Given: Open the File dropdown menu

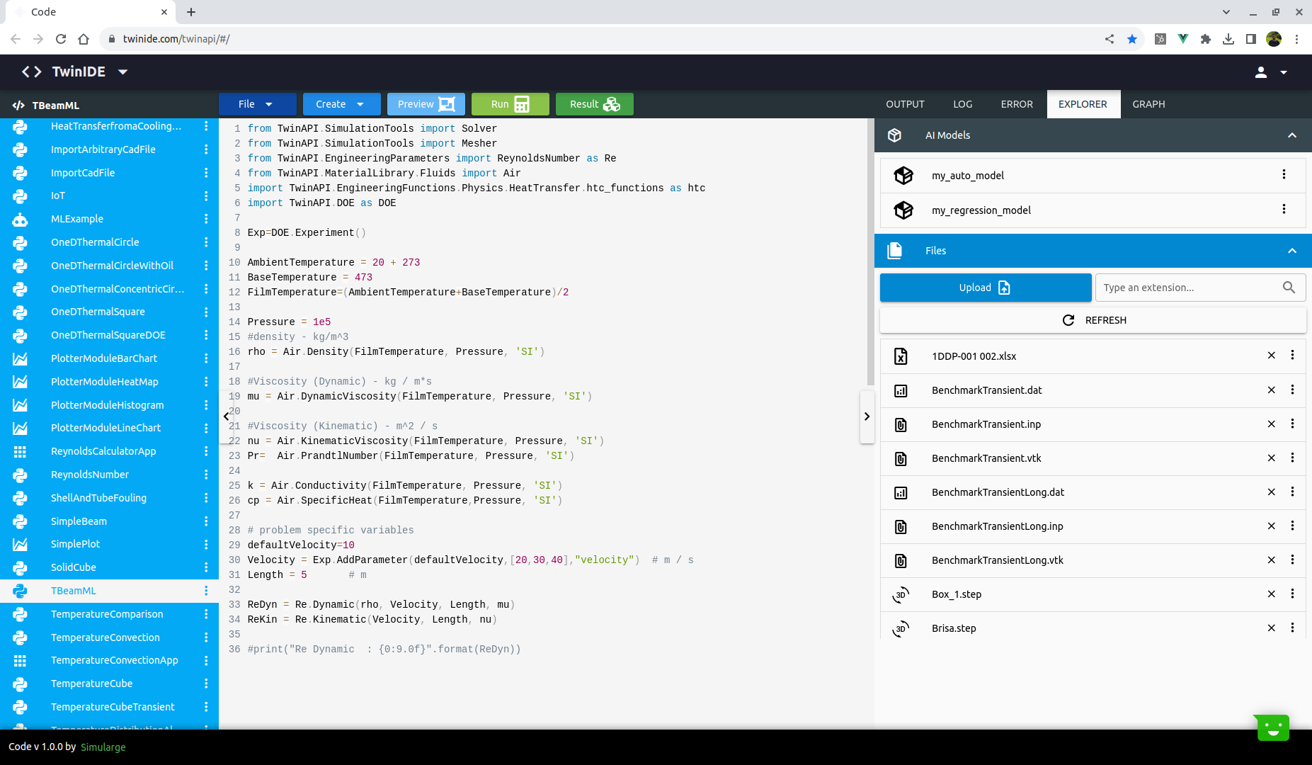Looking at the screenshot, I should [257, 104].
